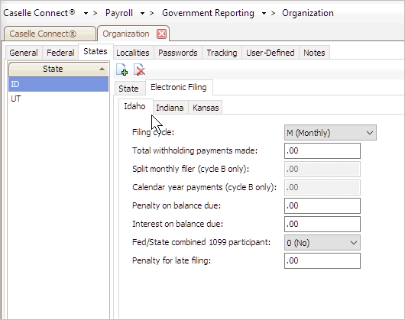
Task: Close the Organization tab
Action: (162, 34)
